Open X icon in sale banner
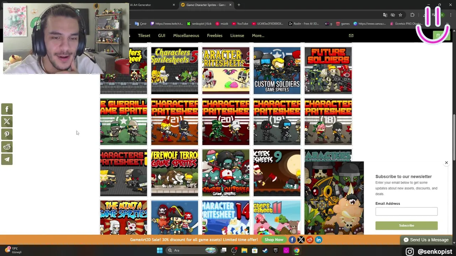The height and width of the screenshot is (256, 456). tap(301, 240)
